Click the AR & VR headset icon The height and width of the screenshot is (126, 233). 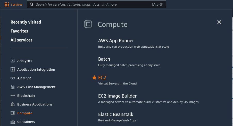coord(13,78)
